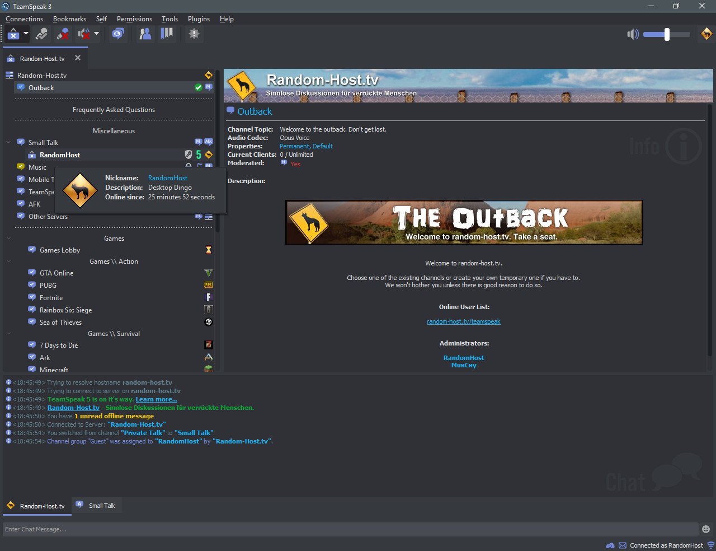Click the dingo sign icon at top right
This screenshot has width=716, height=551.
(706, 34)
